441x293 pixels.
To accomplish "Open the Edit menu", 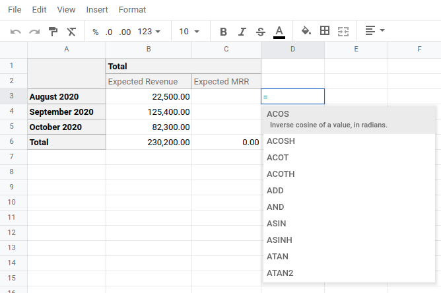I will click(x=39, y=9).
